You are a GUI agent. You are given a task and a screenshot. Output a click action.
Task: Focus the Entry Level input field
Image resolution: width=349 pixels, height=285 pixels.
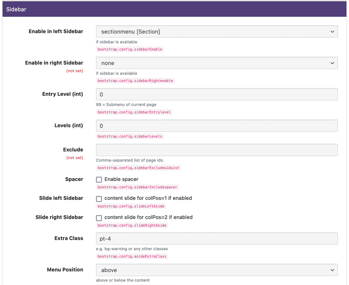click(217, 94)
